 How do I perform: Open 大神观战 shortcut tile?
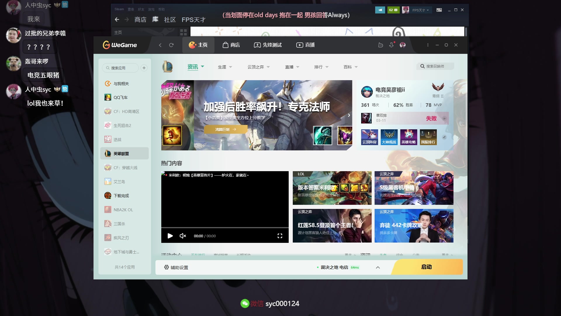coord(389,137)
